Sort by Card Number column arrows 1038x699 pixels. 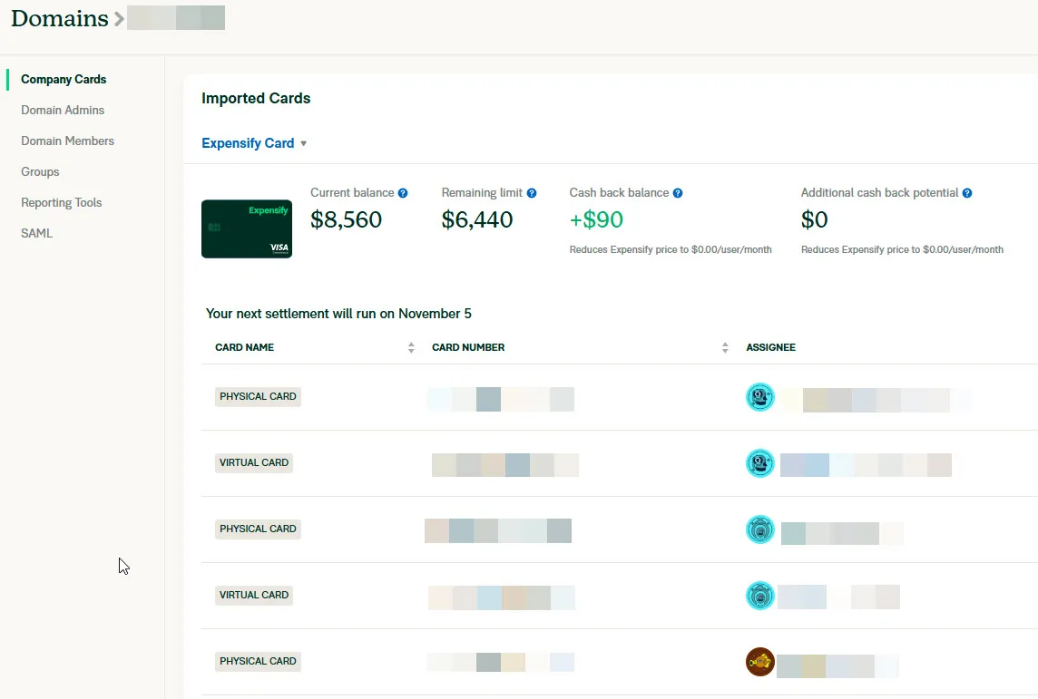click(x=725, y=347)
